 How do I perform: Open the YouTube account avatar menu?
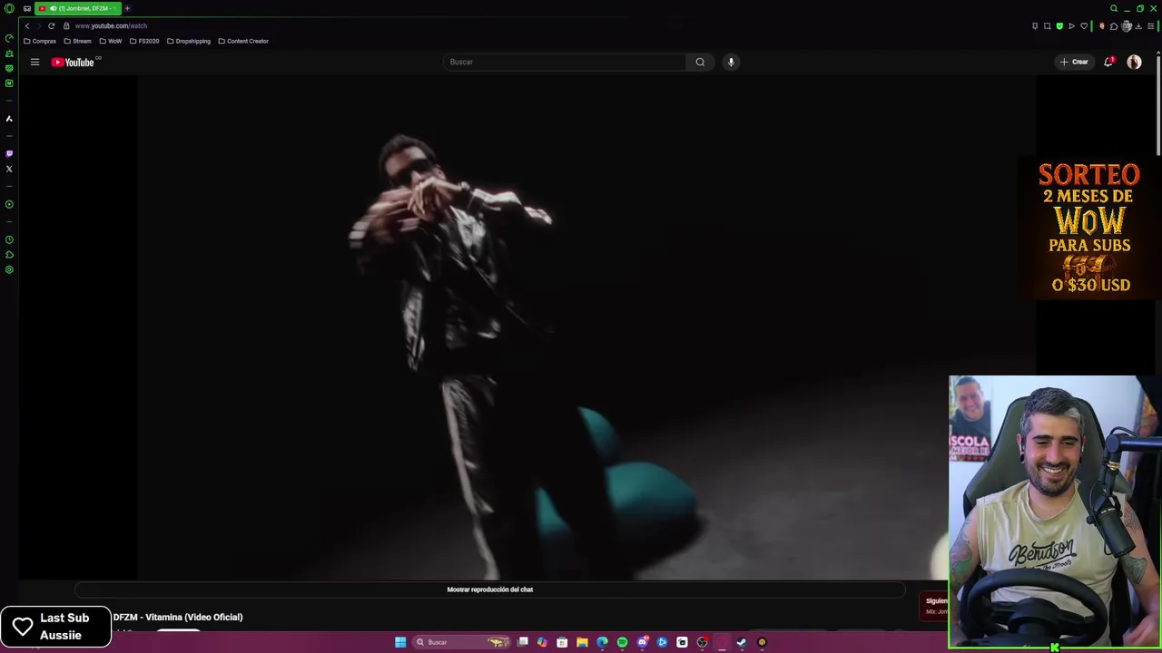(x=1134, y=62)
